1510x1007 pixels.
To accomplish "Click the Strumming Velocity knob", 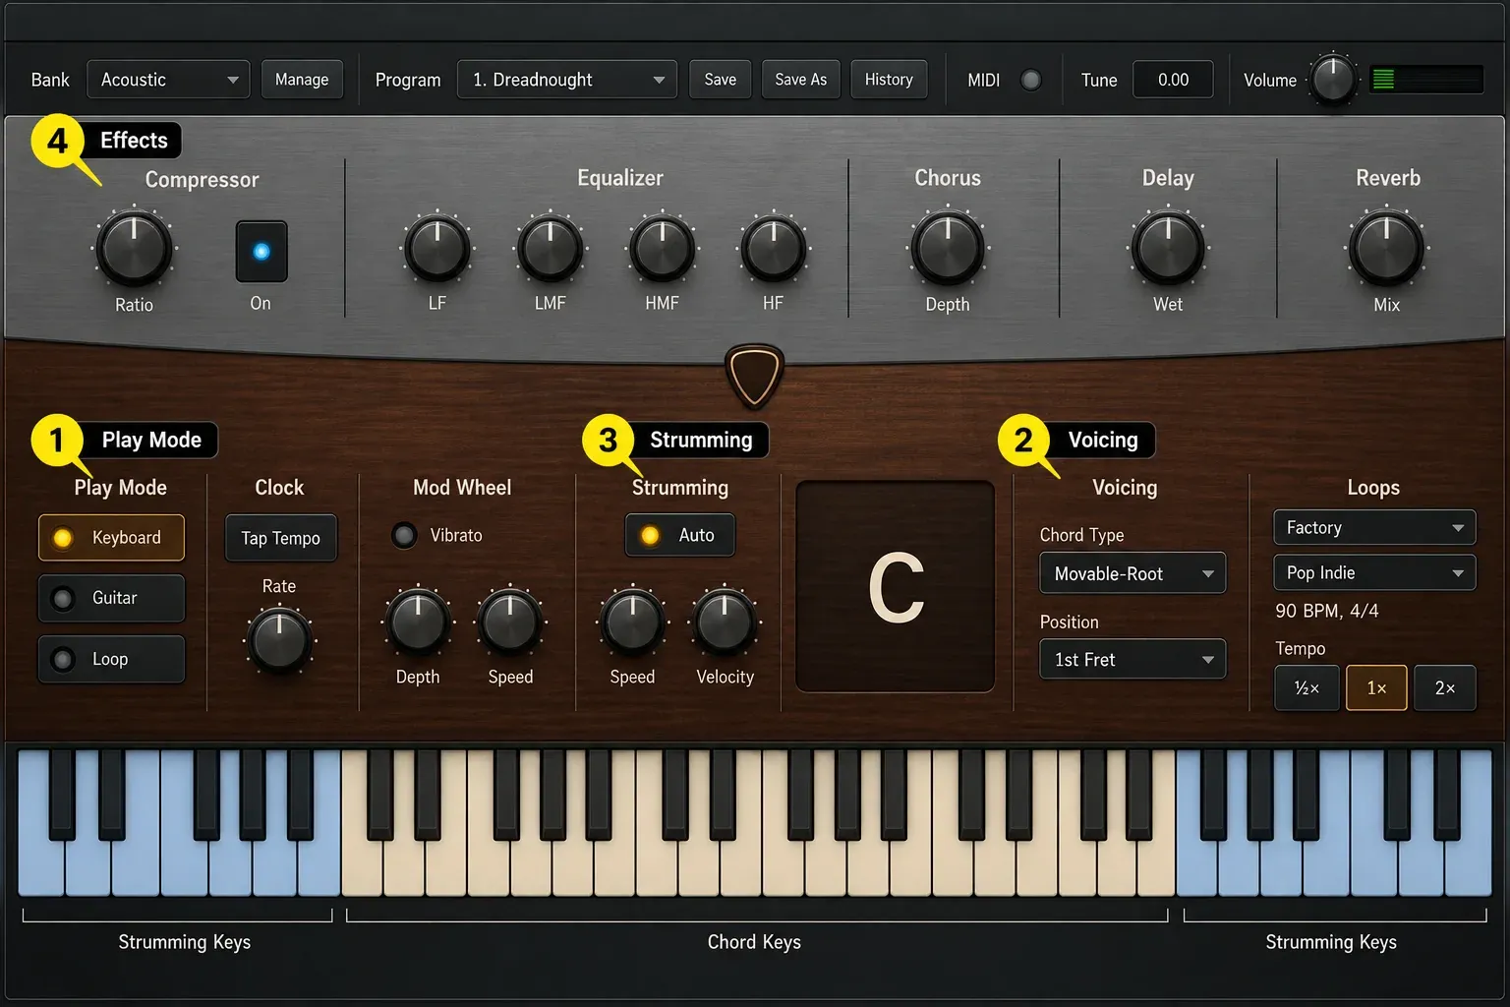I will point(726,622).
